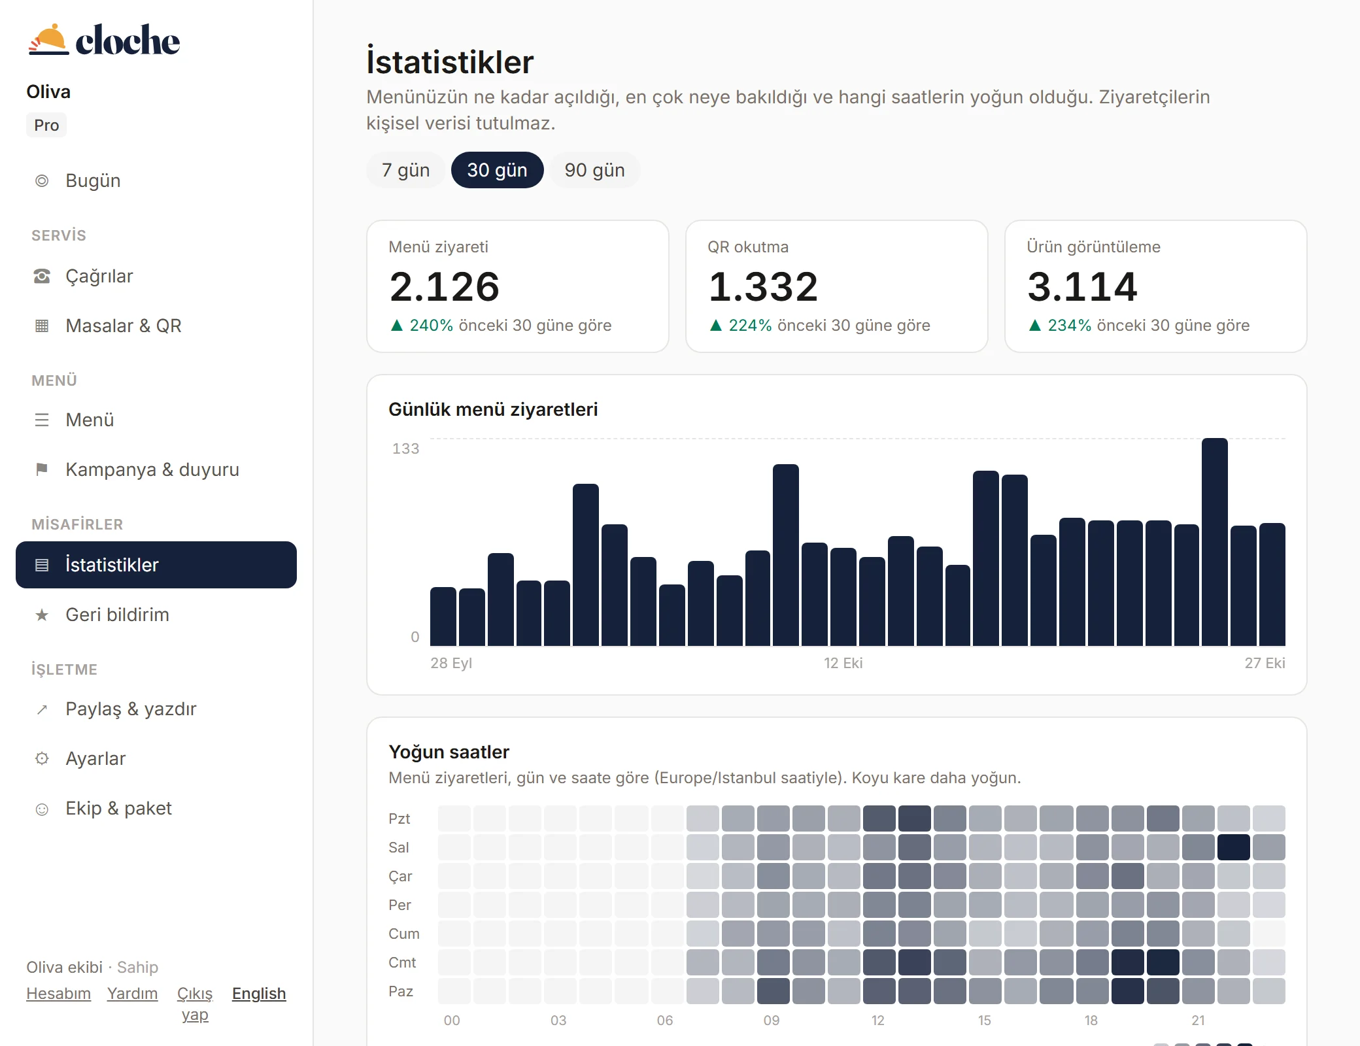This screenshot has height=1046, width=1360.
Task: Open Kampanya & duyuru section
Action: [x=156, y=470]
